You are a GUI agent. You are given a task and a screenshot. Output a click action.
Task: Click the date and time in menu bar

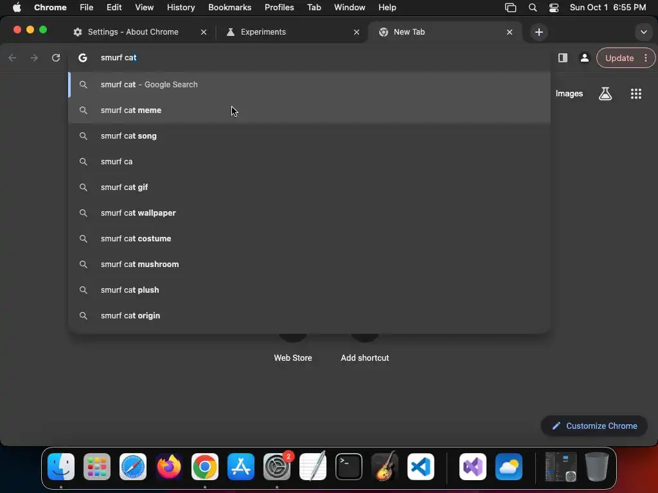pos(608,8)
